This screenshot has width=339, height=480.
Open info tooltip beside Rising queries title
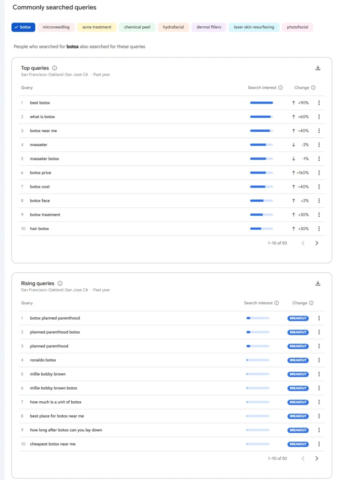click(60, 283)
